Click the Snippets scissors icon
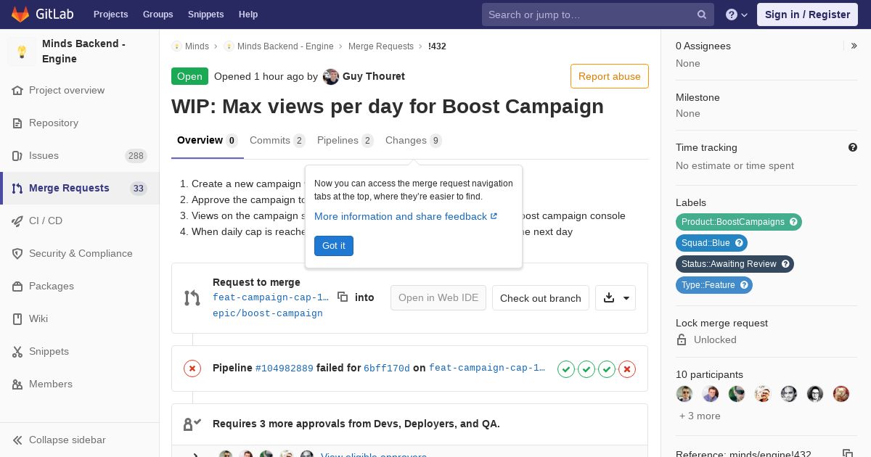871x457 pixels. pyautogui.click(x=17, y=352)
